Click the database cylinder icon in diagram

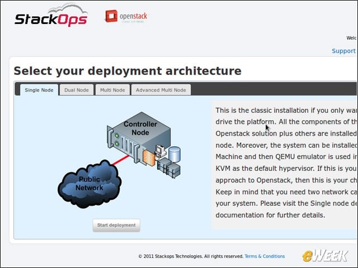[175, 154]
